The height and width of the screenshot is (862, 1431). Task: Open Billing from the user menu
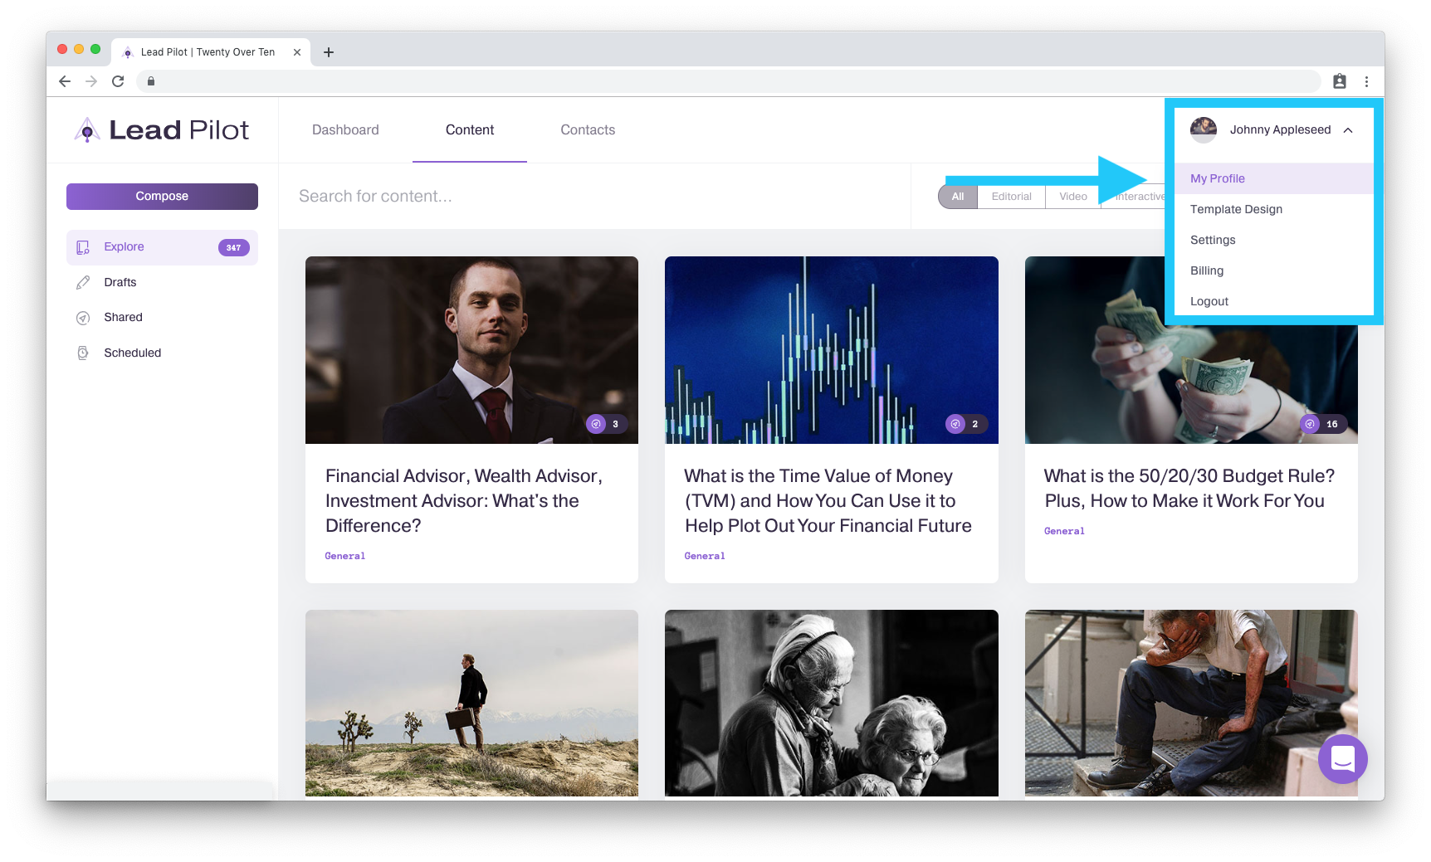(x=1274, y=270)
